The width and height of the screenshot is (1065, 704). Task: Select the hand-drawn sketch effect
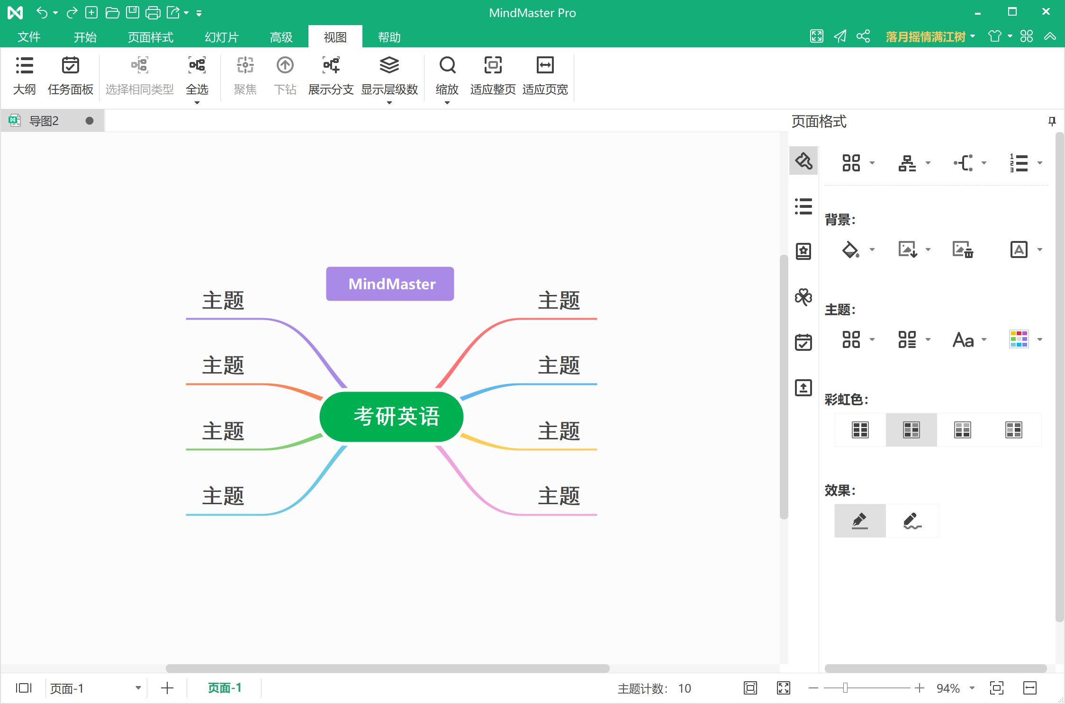(912, 521)
